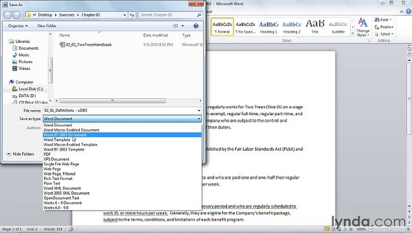Expand the view options dropdown arrow
412x233 pixels.
coord(182,26)
